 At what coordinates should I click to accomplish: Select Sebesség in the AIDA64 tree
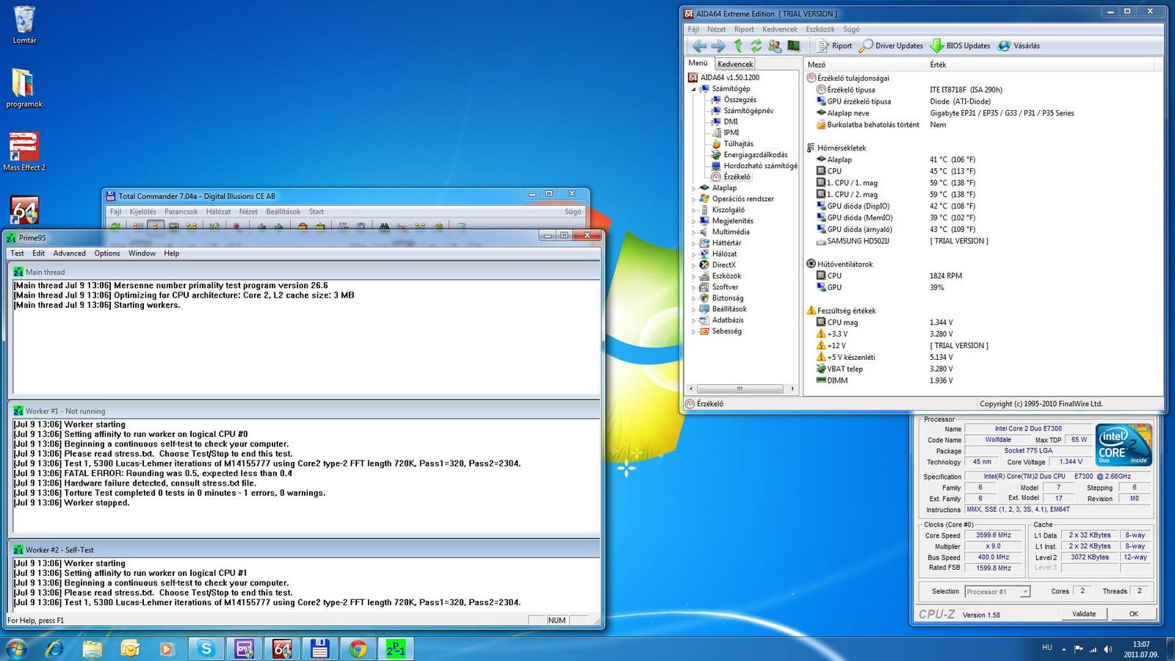pos(726,331)
